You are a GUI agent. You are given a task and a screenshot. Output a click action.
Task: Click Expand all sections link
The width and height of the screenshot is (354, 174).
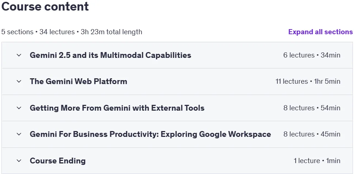tap(320, 32)
